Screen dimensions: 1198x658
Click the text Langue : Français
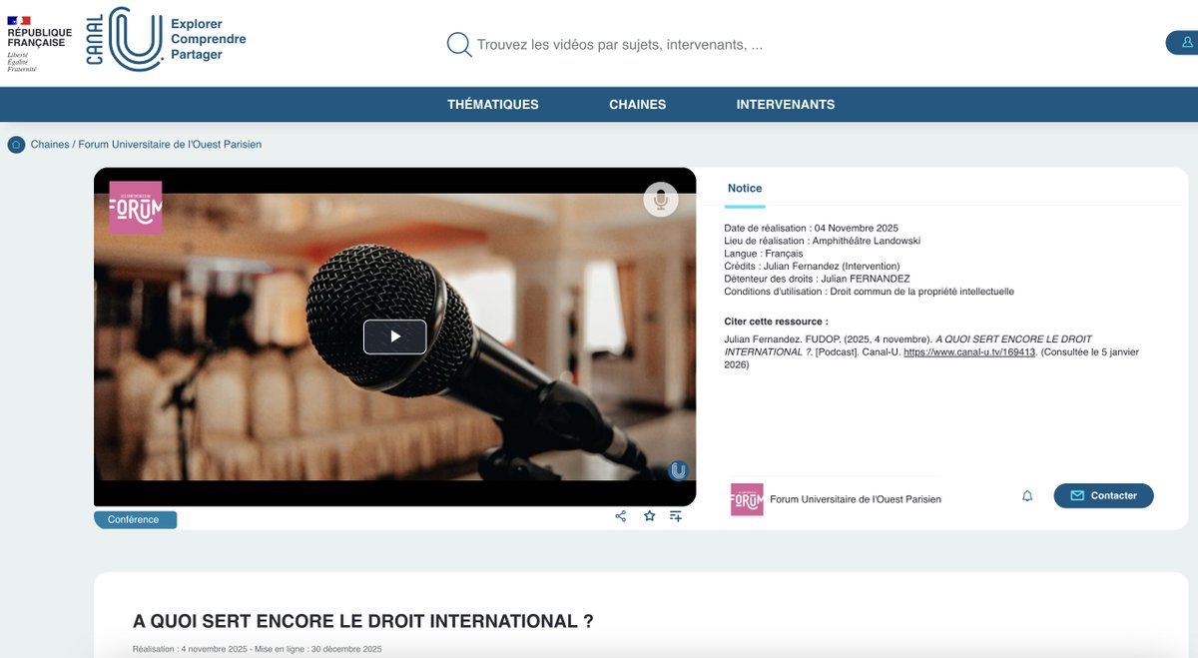pos(764,254)
